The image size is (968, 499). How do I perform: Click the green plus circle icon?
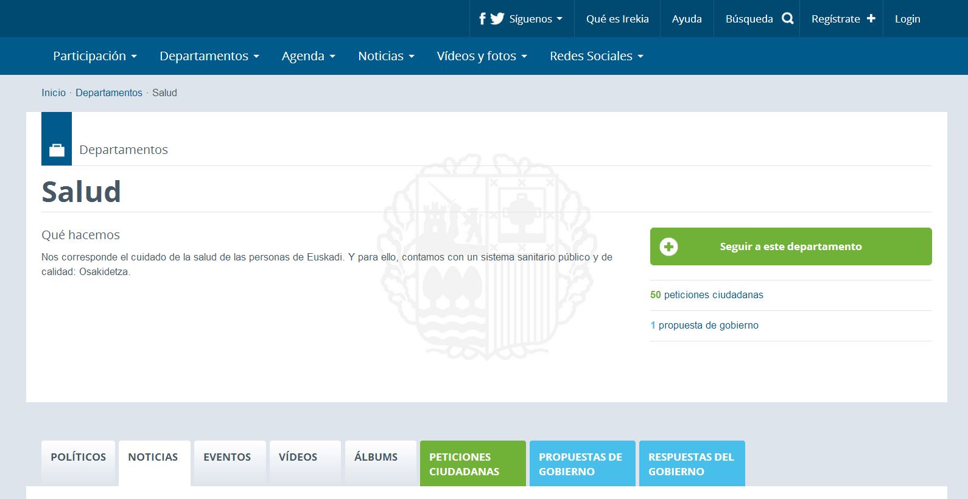click(668, 246)
